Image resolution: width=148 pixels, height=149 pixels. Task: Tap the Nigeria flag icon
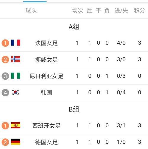(16, 76)
